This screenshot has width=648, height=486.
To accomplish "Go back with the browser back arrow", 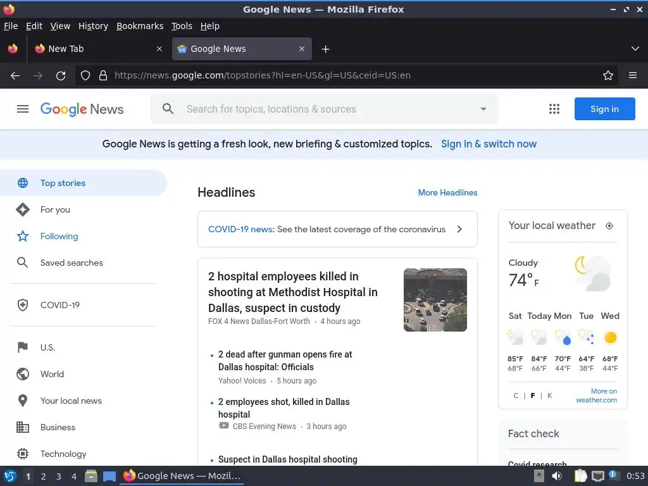I will point(15,76).
